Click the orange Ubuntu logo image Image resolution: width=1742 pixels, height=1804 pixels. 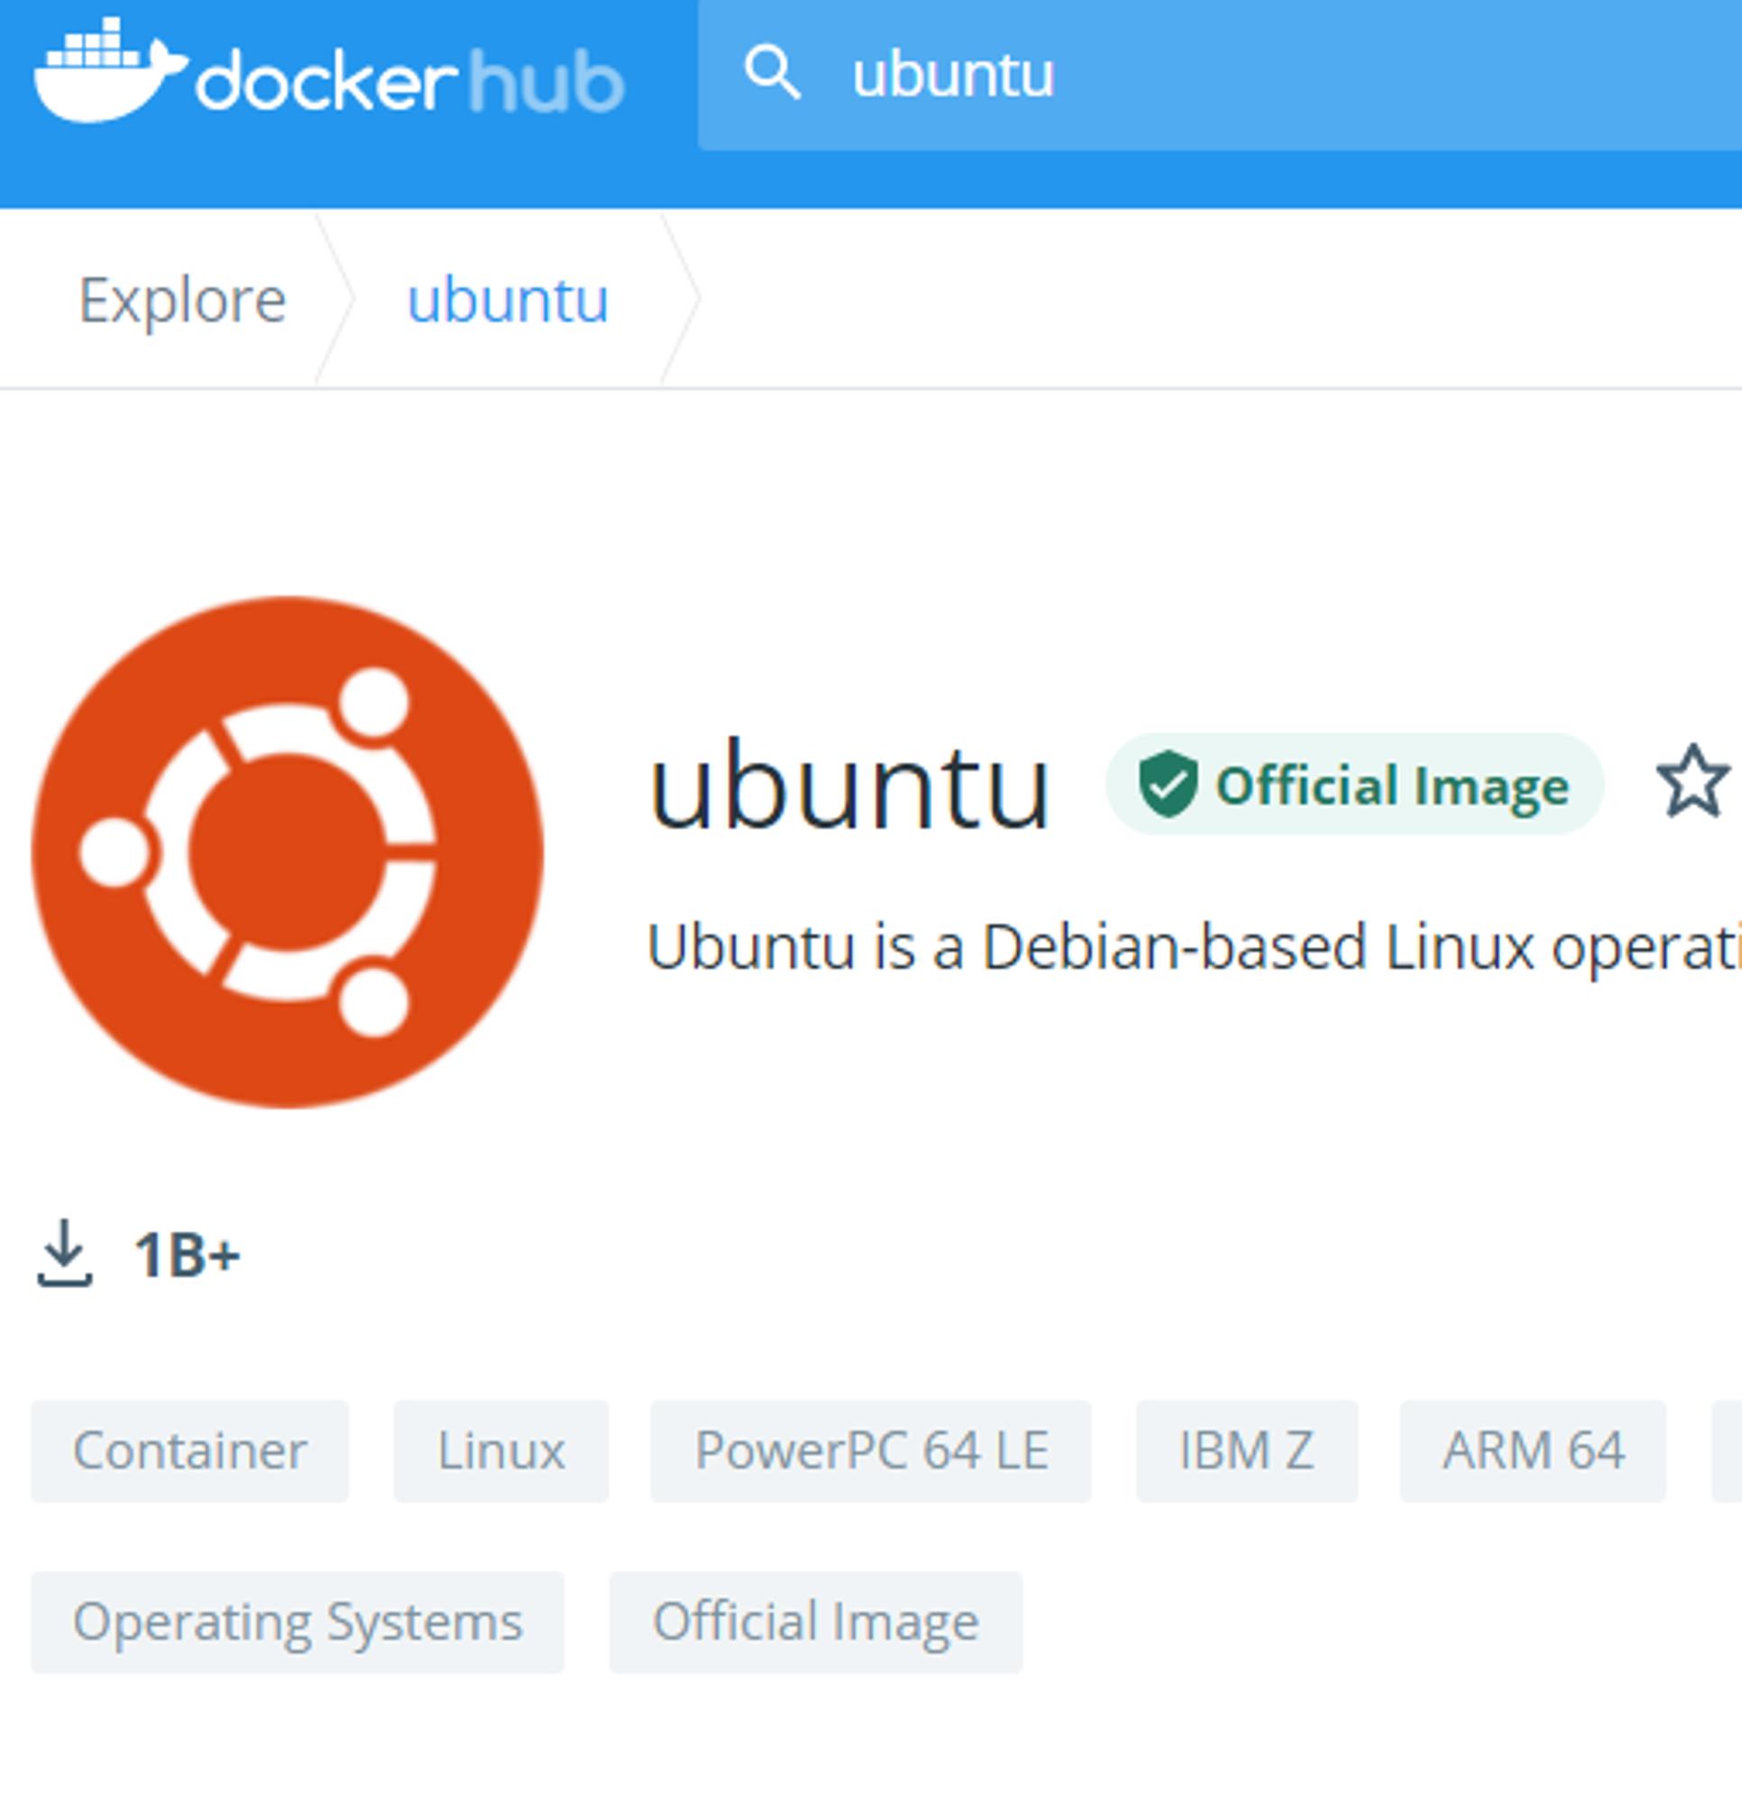[x=287, y=852]
